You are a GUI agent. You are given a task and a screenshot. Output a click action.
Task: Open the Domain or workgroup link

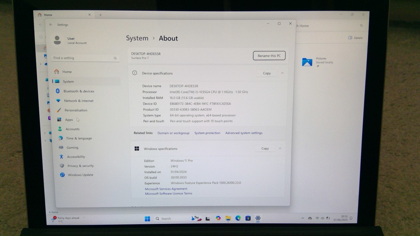(173, 133)
